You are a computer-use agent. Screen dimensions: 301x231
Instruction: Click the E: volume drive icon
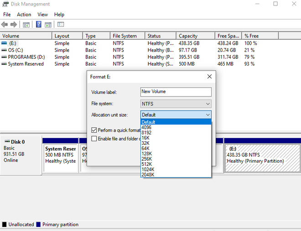[4, 43]
